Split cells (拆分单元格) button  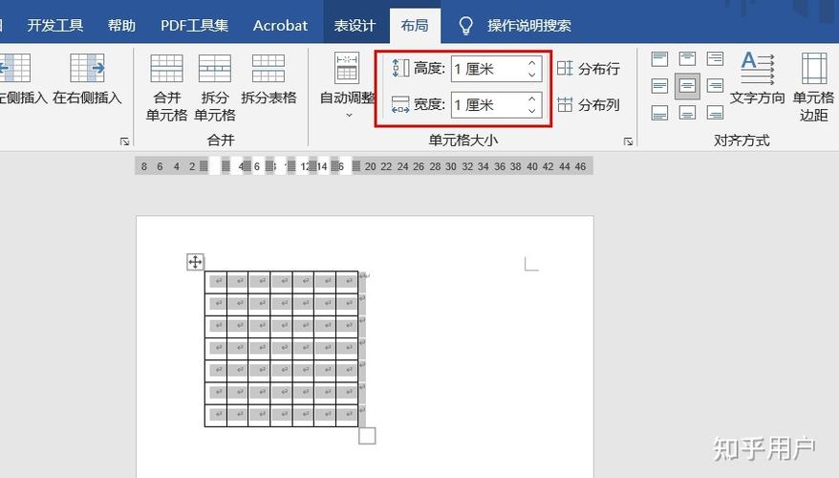215,88
